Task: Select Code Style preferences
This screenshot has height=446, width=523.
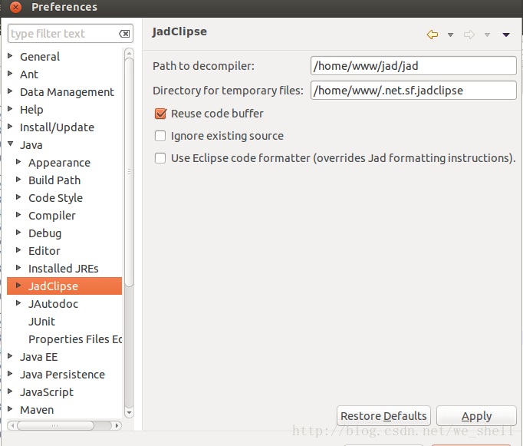Action: click(55, 198)
